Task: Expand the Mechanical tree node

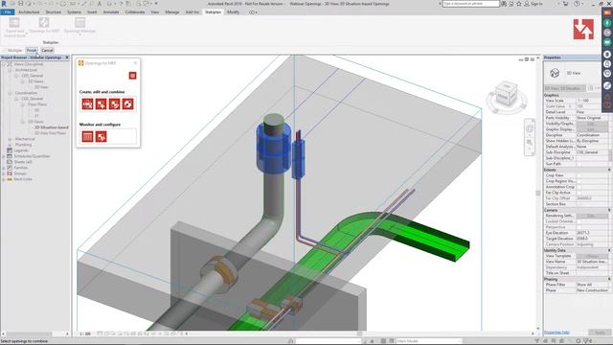Action: coord(10,139)
